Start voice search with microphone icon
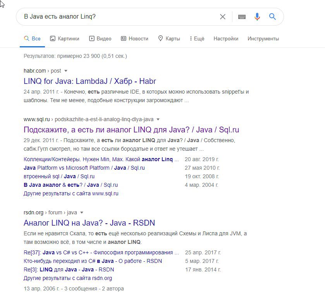 pyautogui.click(x=257, y=17)
